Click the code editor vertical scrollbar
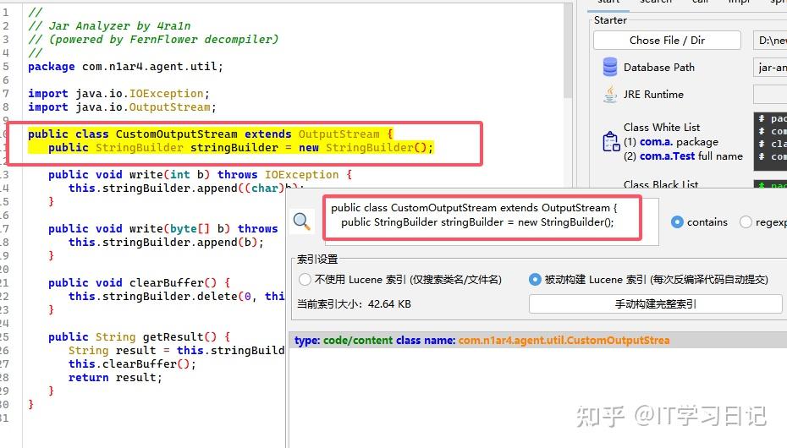Screen dimensions: 787x448 [568, 50]
